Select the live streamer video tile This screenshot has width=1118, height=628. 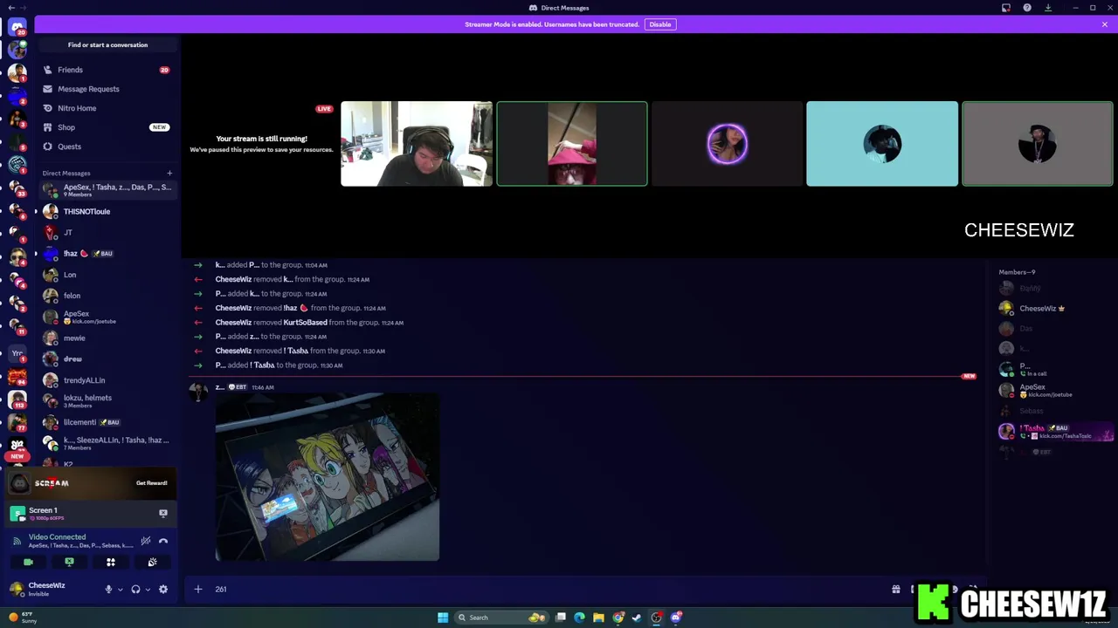coord(417,144)
